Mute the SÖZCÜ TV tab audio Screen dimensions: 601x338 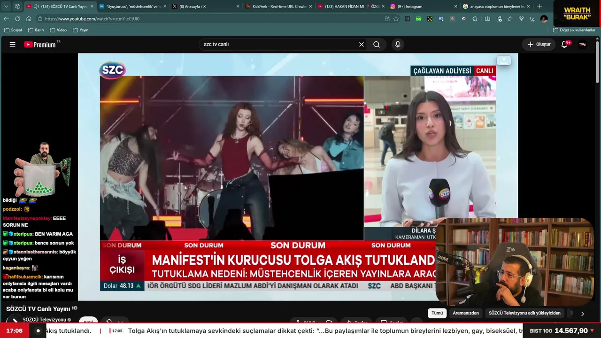pyautogui.click(x=36, y=7)
